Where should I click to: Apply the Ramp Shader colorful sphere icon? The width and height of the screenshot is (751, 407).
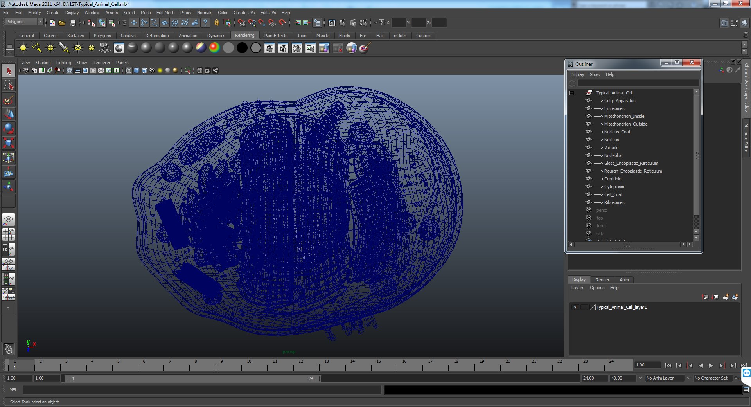(214, 48)
